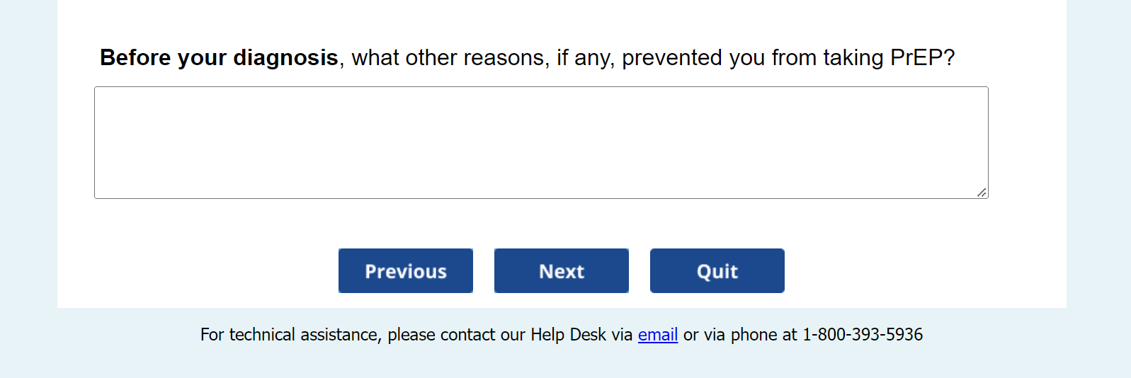Click the word "diagnosis" in bold heading
Image resolution: width=1131 pixels, height=378 pixels.
(285, 57)
